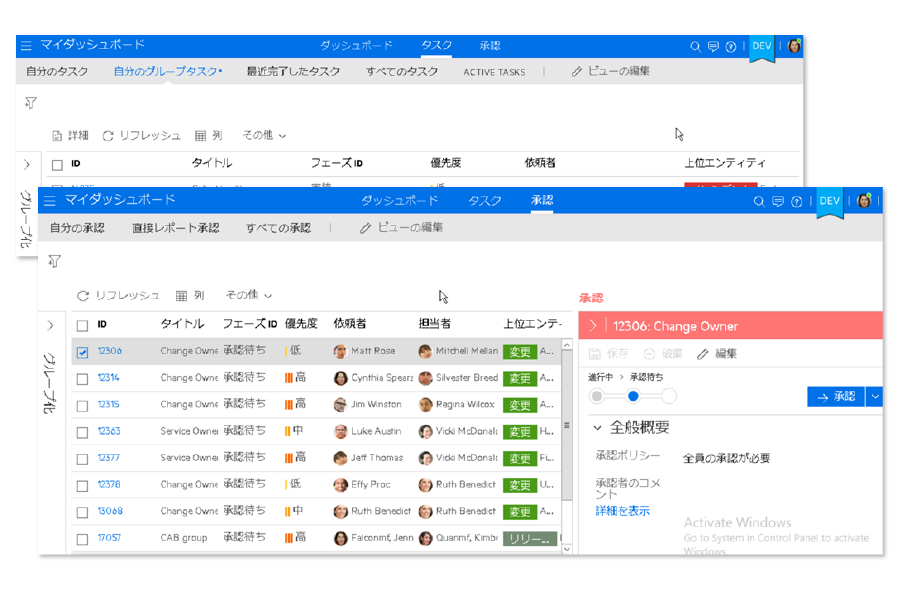898x599 pixels.
Task: Click filter icon in back tasks window
Action: coord(31,103)
